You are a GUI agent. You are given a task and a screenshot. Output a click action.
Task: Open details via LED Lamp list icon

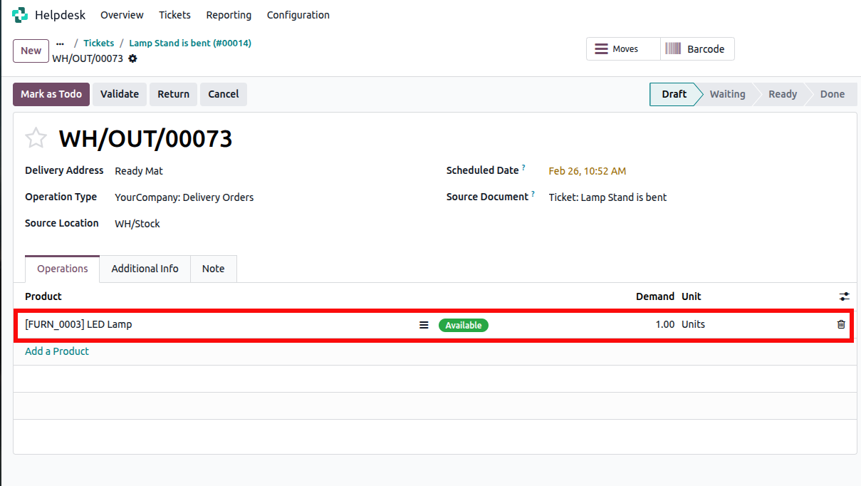coord(424,325)
